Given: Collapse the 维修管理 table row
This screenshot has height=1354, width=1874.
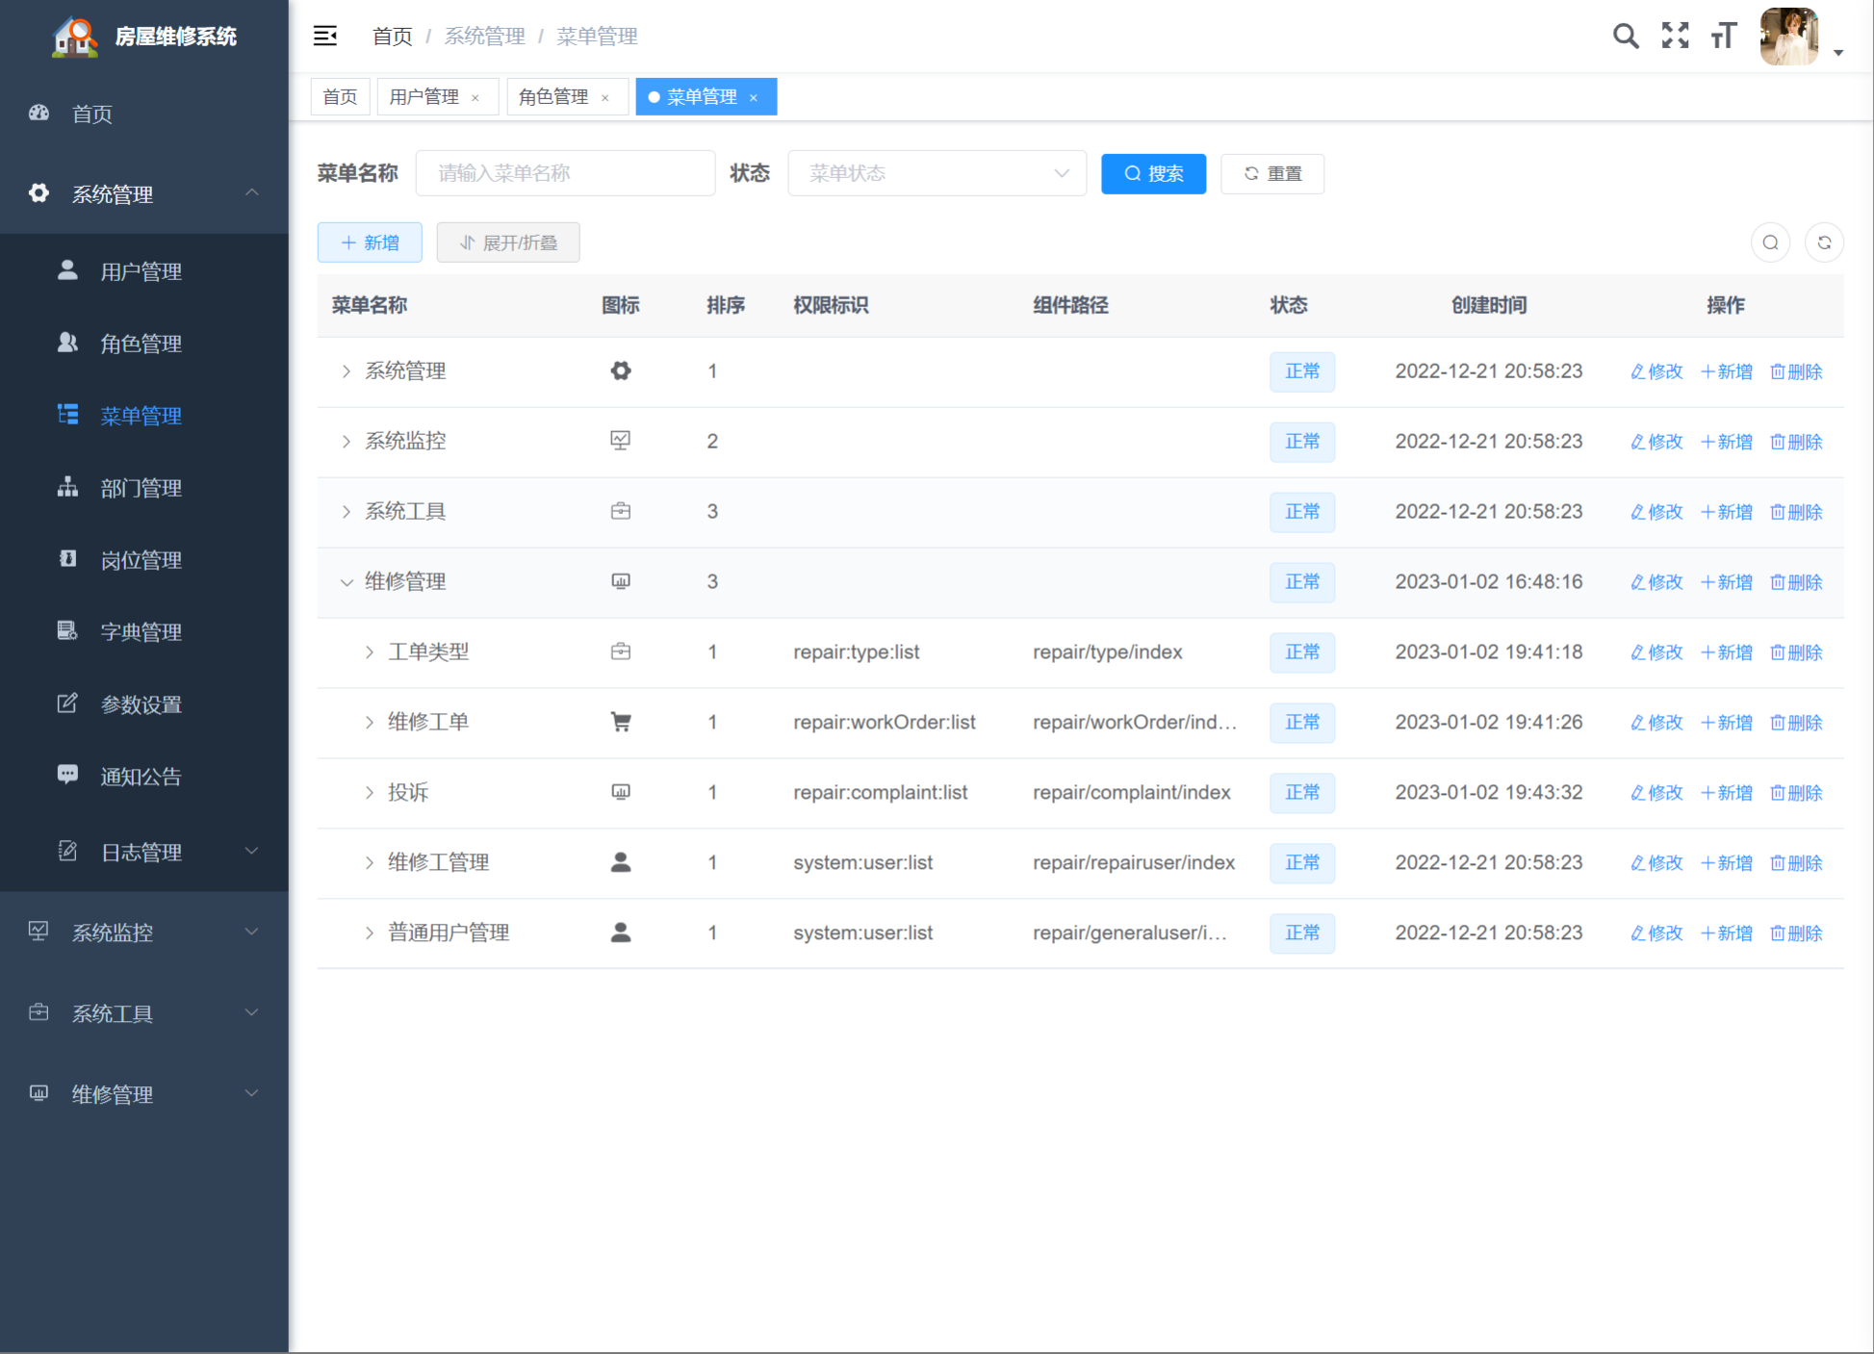Looking at the screenshot, I should 347,582.
